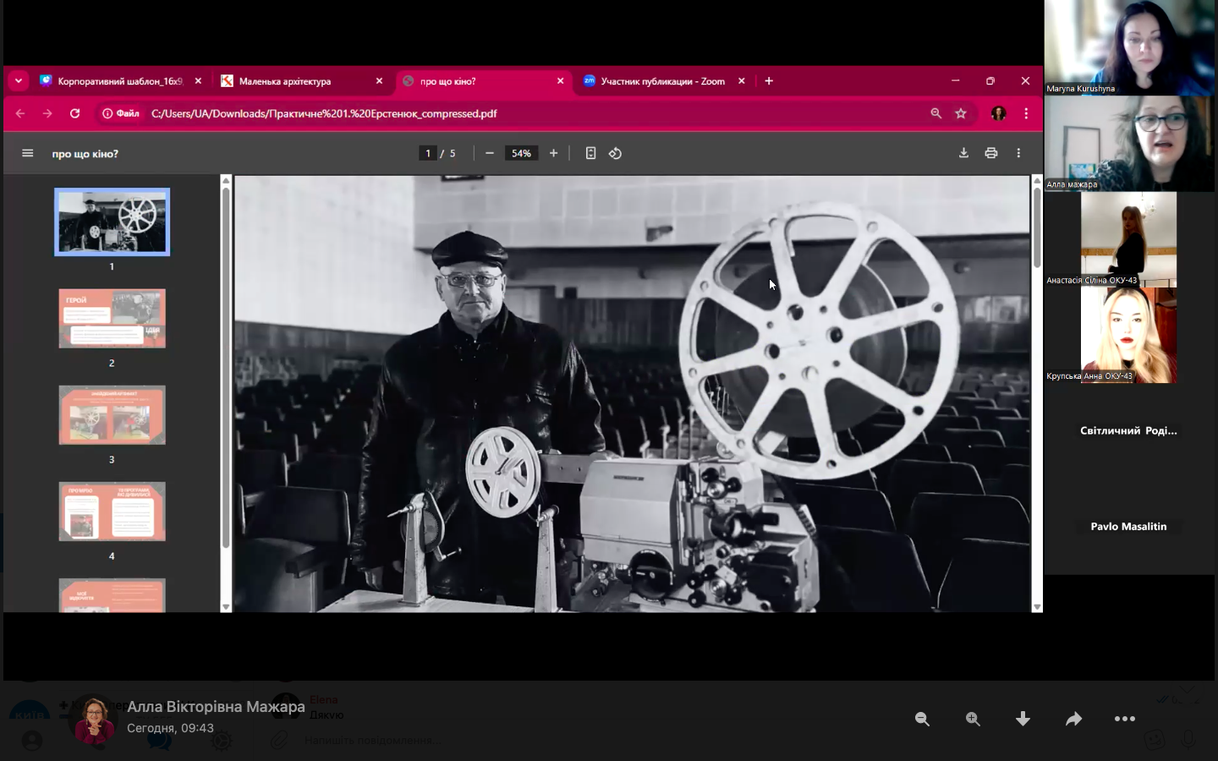Open a new browser tab
Image resolution: width=1218 pixels, height=761 pixels.
[x=769, y=81]
